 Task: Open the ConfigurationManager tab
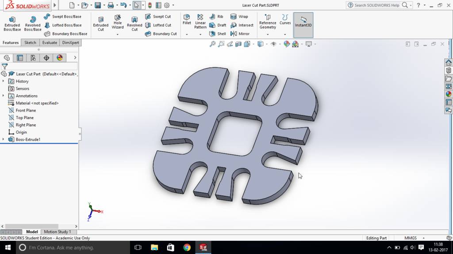coord(33,58)
